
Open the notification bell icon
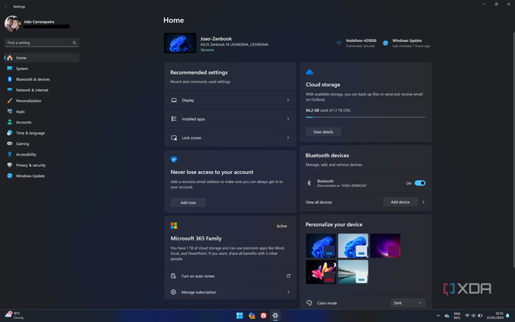click(508, 316)
